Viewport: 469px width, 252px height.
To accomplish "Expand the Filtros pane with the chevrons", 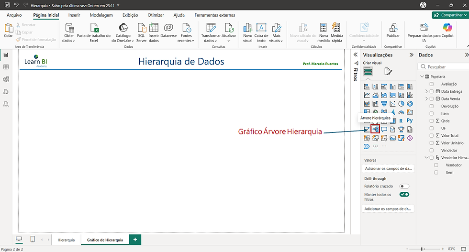I will tap(356, 55).
